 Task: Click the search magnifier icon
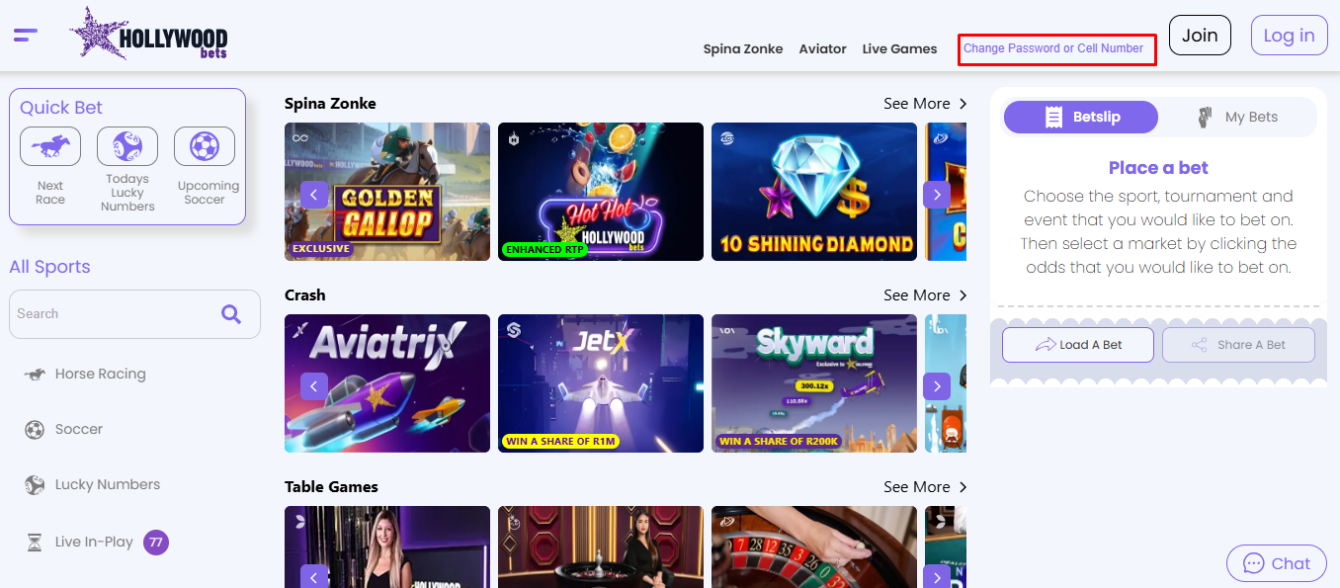pyautogui.click(x=231, y=314)
